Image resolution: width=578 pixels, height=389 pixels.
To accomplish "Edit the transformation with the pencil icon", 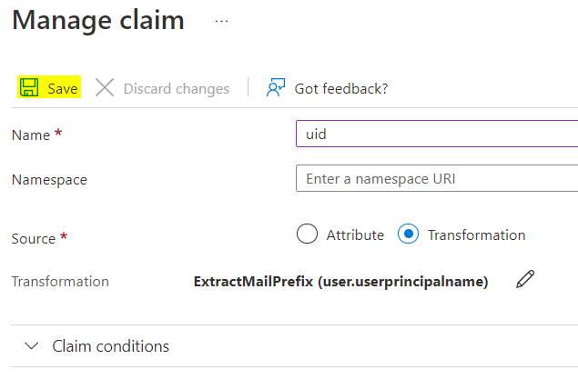I will [x=524, y=280].
